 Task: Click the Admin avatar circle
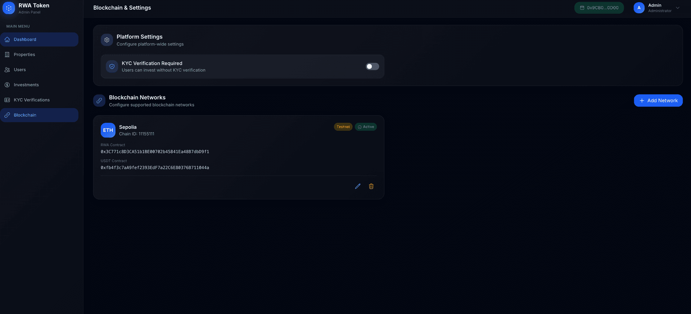point(639,8)
